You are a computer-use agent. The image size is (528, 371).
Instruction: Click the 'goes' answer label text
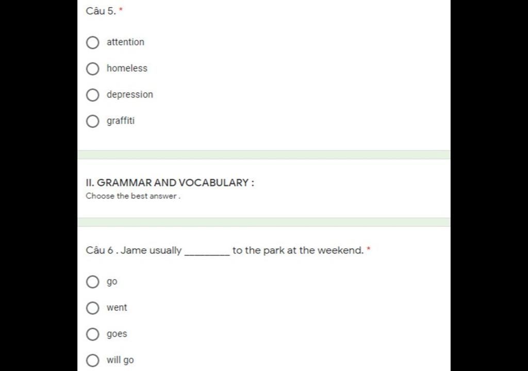coord(117,334)
